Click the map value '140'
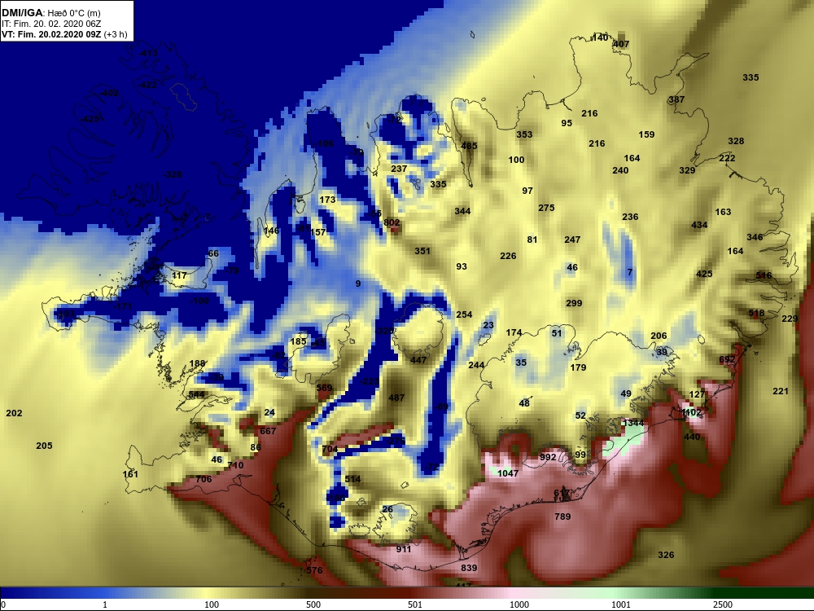Screen dimensions: 814x611 tap(600, 37)
